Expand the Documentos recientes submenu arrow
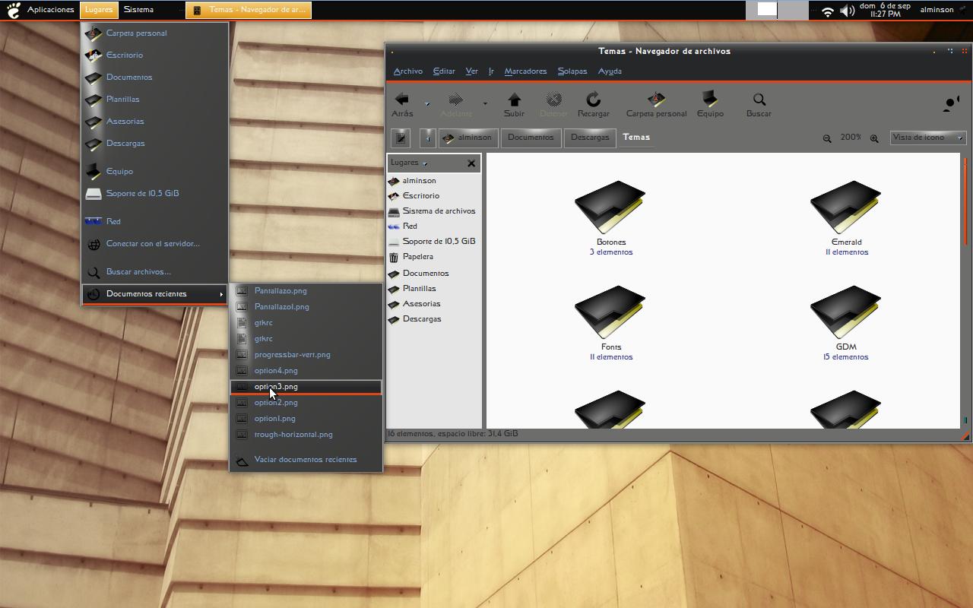 [x=221, y=294]
